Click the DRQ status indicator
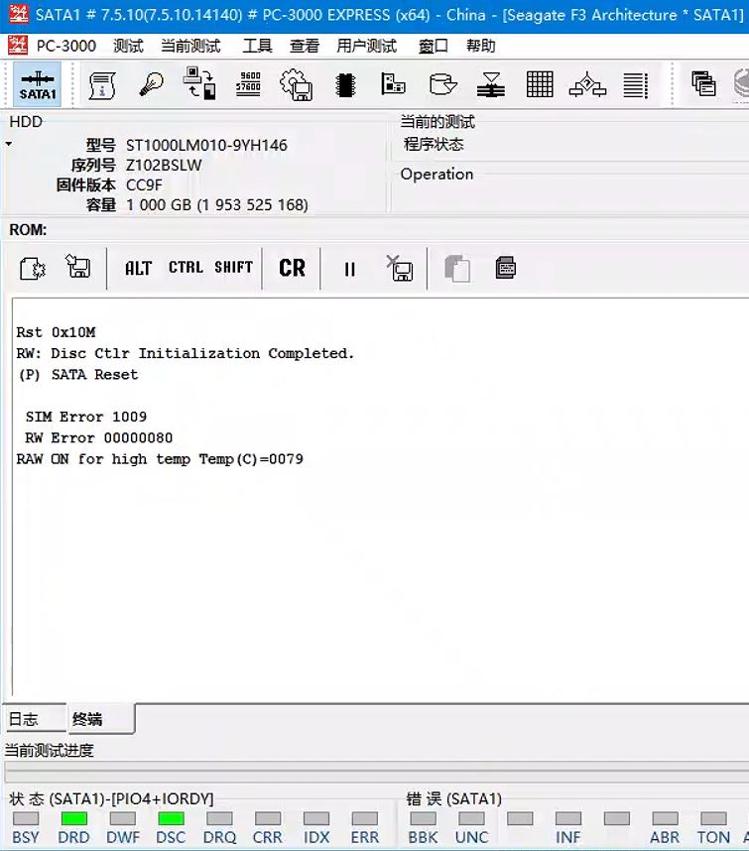Viewport: 749px width, 851px height. [x=219, y=818]
